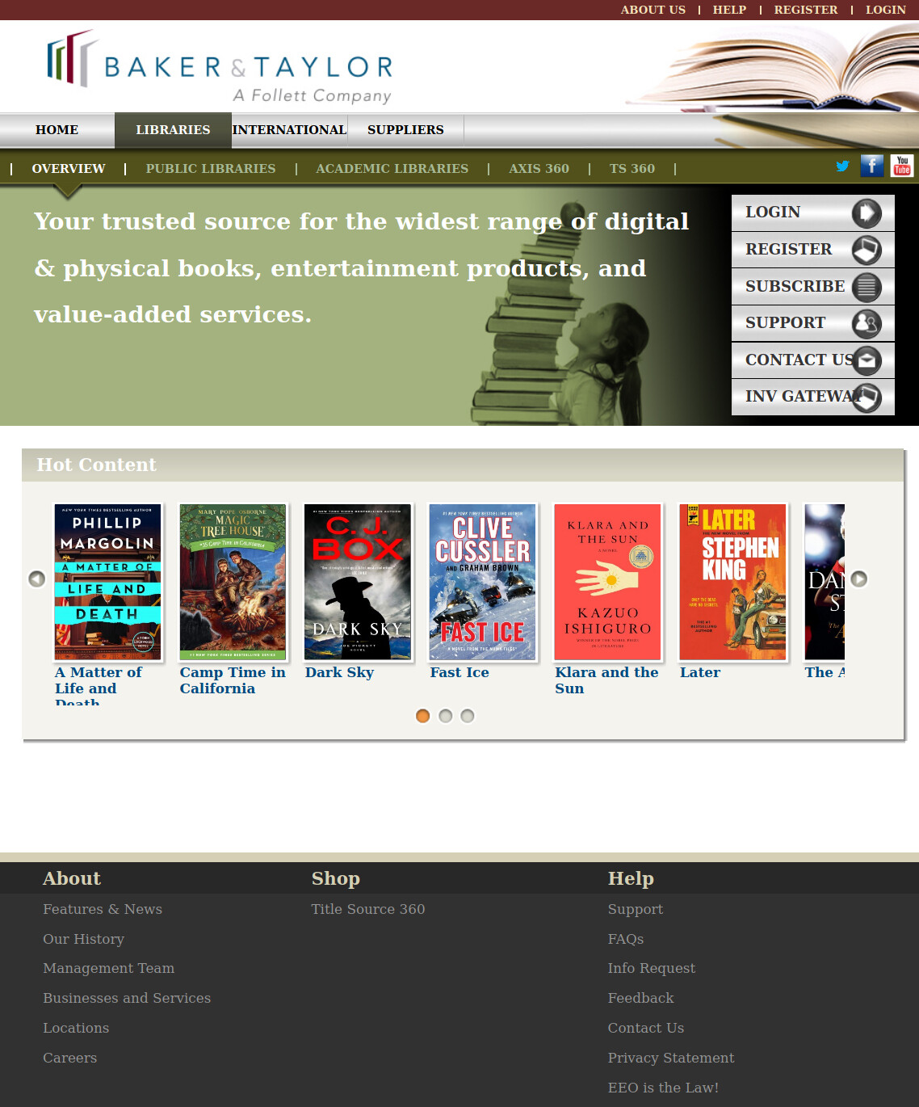The image size is (919, 1107).
Task: Click the Baker & Taylor logo
Action: (x=220, y=66)
